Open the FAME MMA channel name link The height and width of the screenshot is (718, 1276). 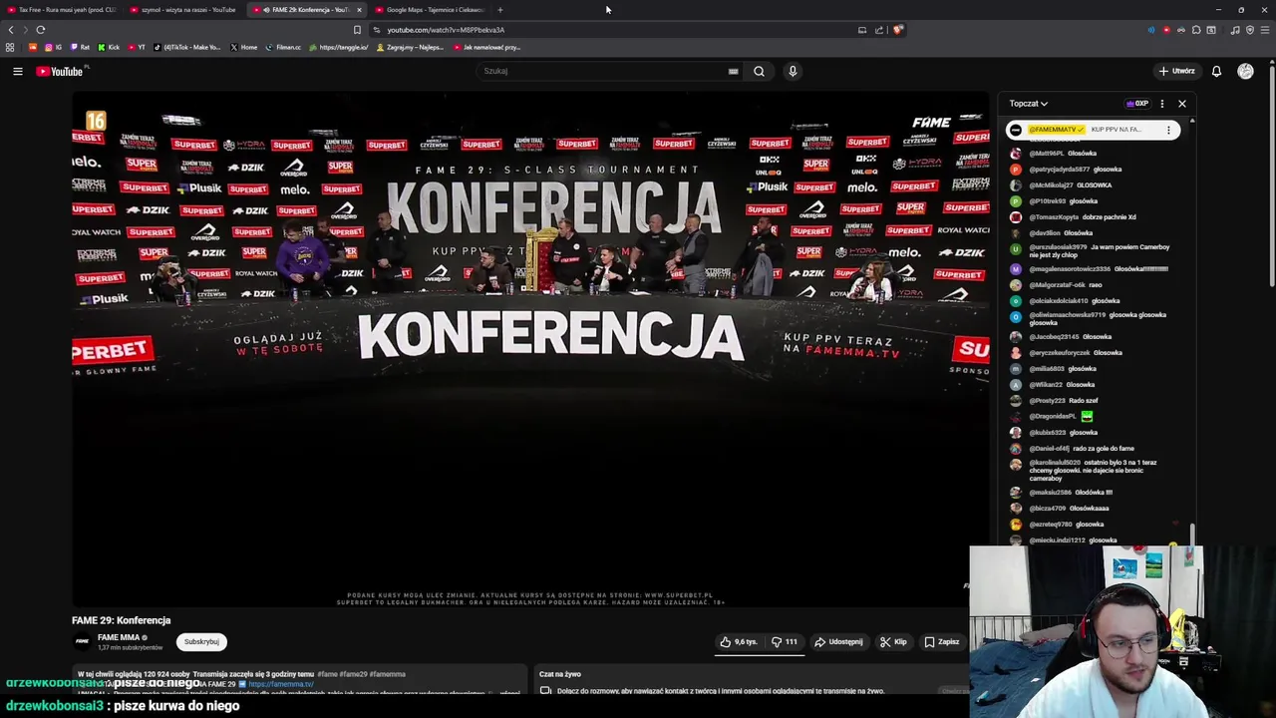[x=119, y=637]
